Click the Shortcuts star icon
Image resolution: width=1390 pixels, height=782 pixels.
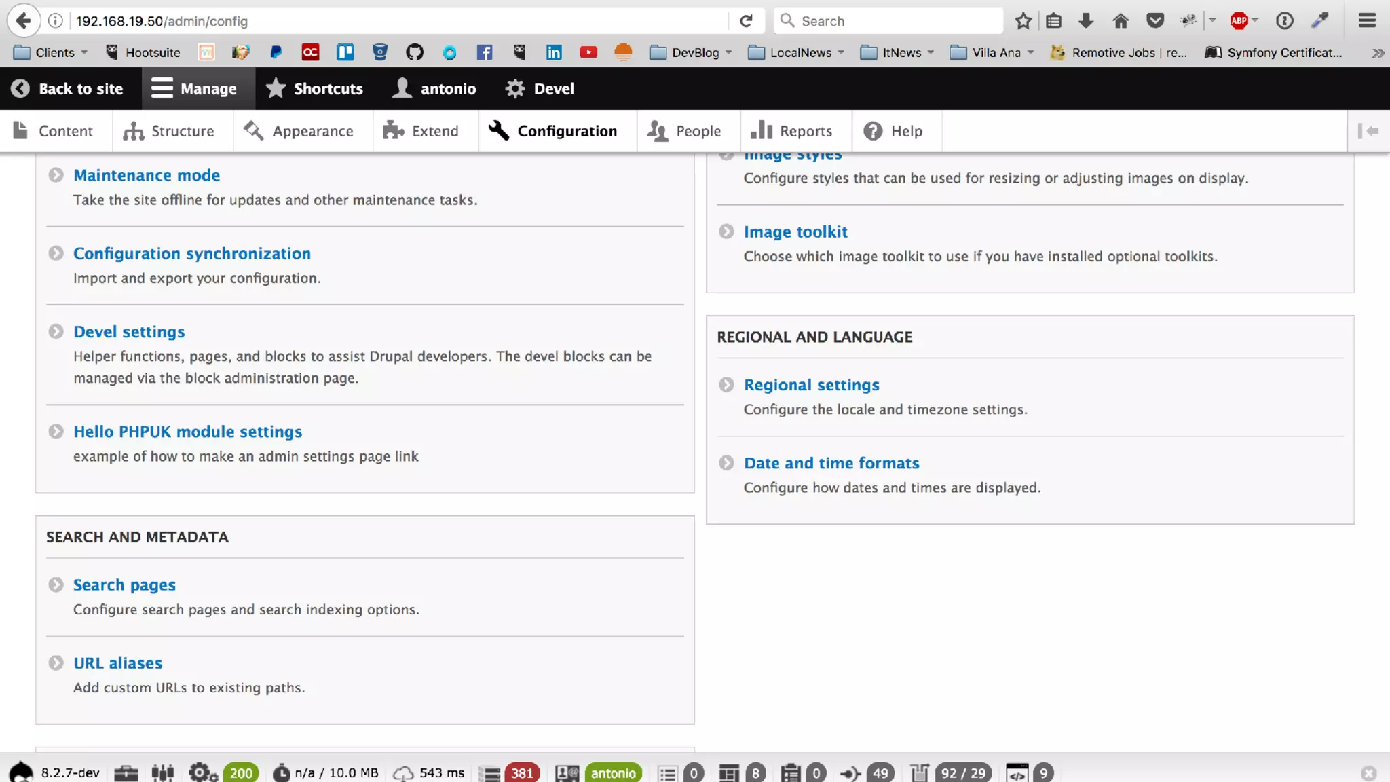276,88
